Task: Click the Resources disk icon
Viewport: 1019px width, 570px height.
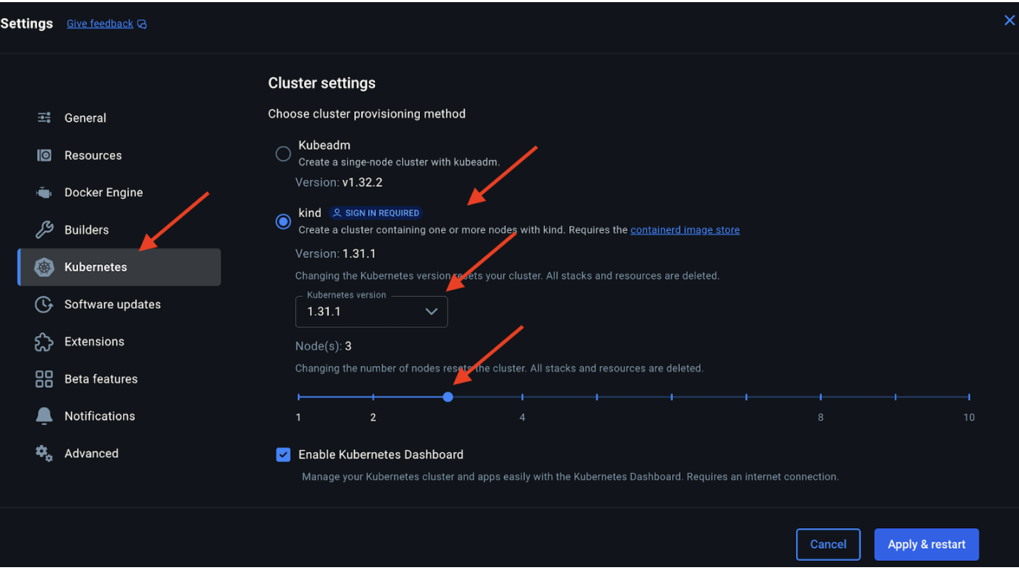Action: pyautogui.click(x=44, y=155)
